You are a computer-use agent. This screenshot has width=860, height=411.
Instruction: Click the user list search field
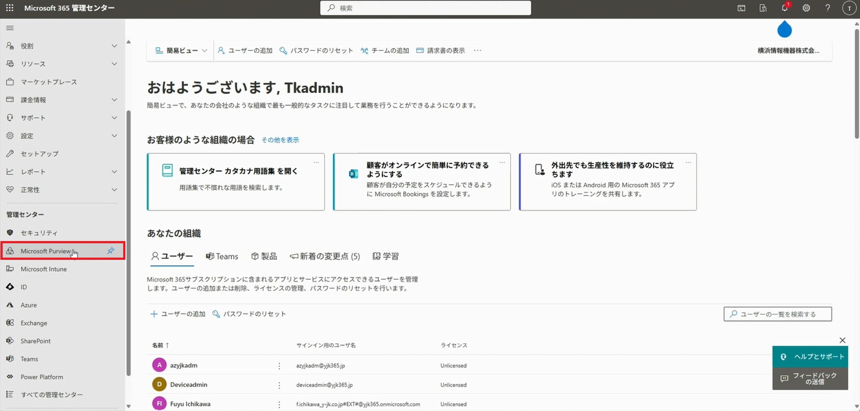778,314
